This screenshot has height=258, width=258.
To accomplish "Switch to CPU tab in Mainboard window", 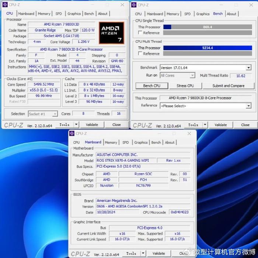I will point(76,142).
